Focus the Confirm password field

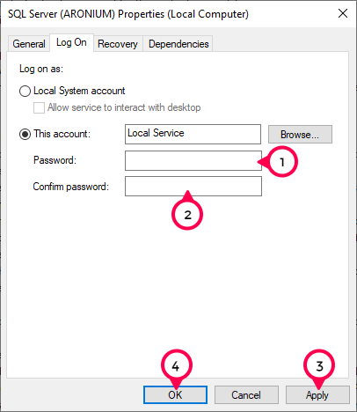click(x=193, y=186)
